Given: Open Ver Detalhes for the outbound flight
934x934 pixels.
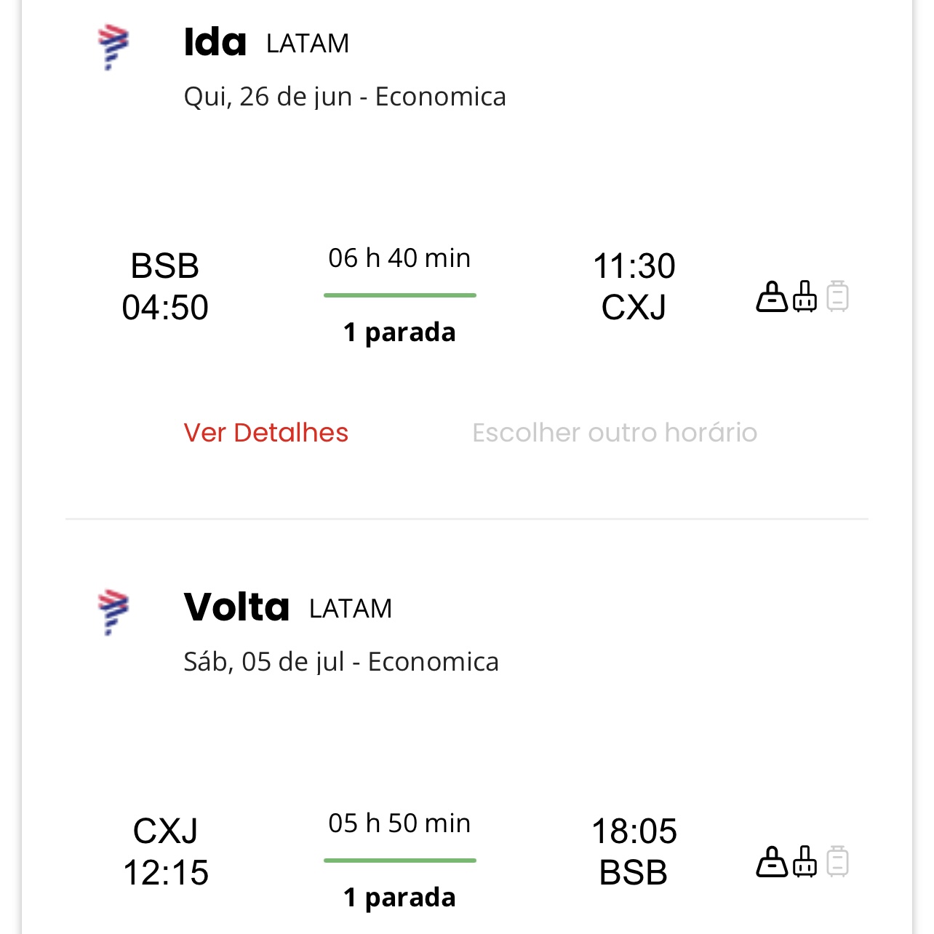Looking at the screenshot, I should pos(266,432).
